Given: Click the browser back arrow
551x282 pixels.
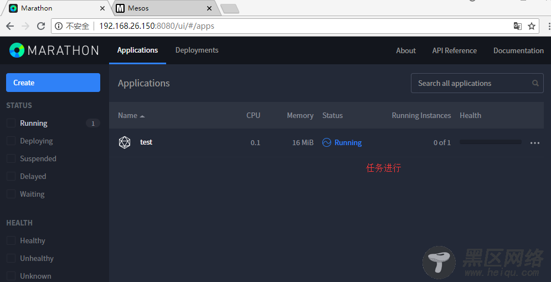Looking at the screenshot, I should pos(10,26).
